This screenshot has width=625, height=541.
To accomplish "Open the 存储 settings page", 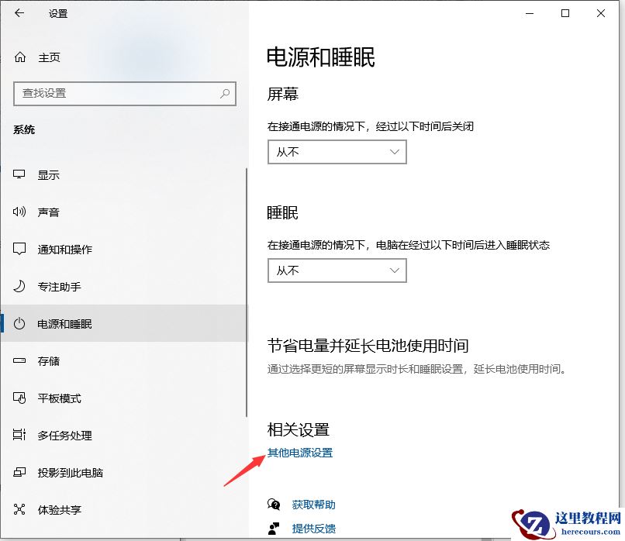I will (x=48, y=360).
